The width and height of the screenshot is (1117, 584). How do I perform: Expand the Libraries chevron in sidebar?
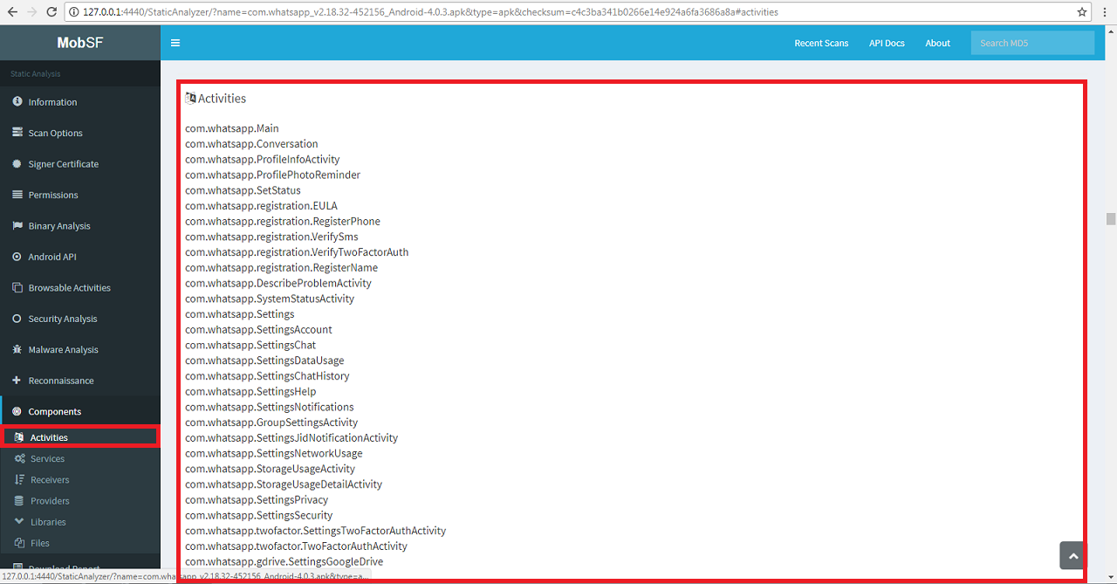point(19,521)
